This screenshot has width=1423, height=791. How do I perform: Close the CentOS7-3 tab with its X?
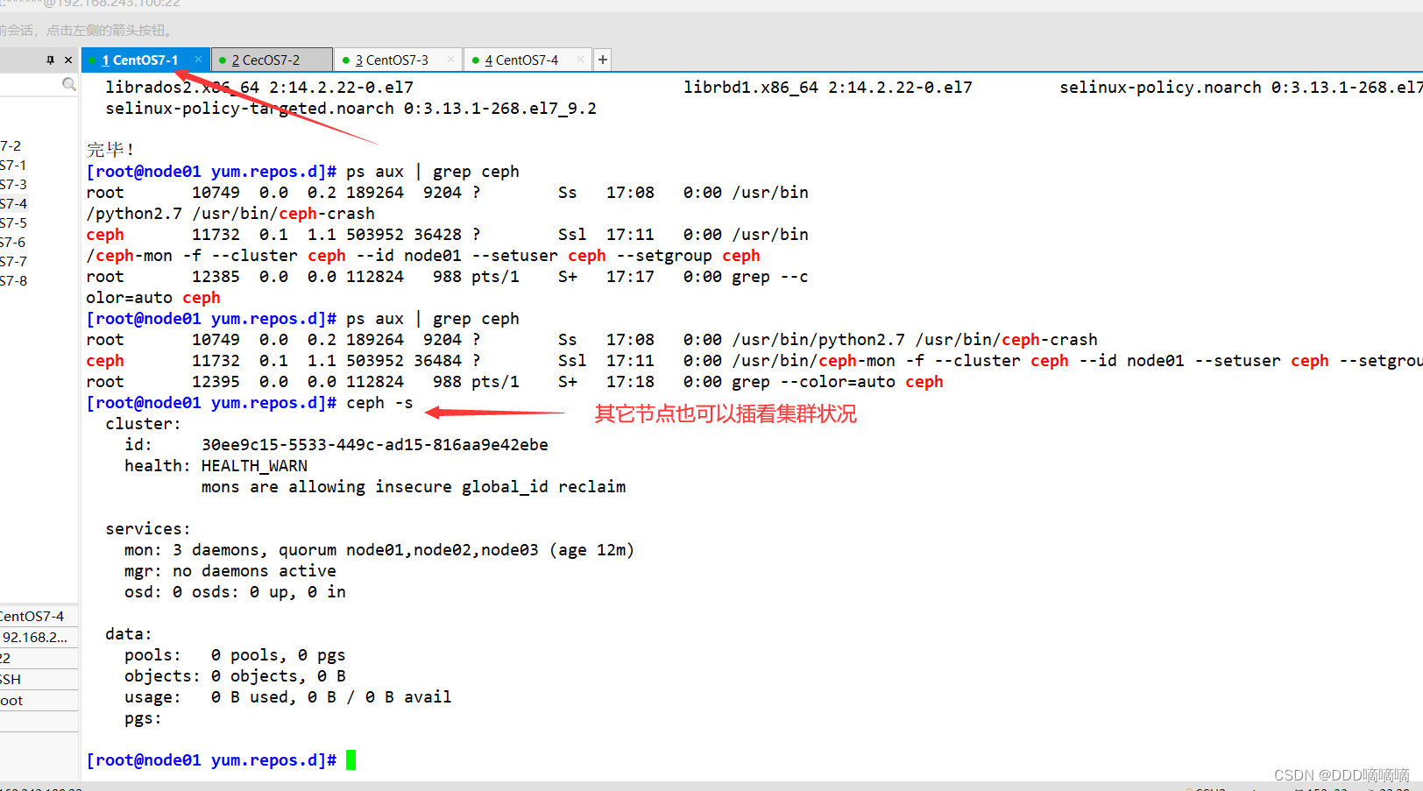click(x=450, y=60)
